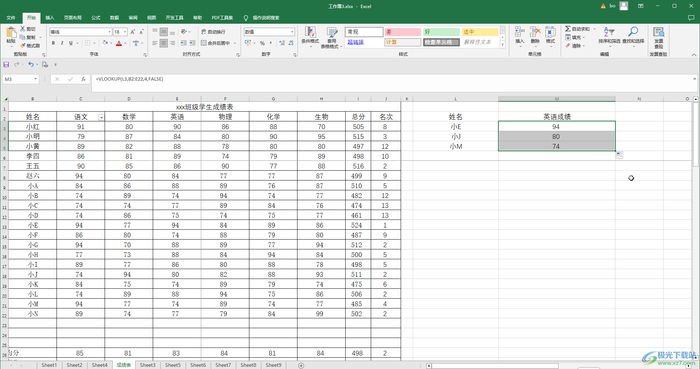Click the Undo arrow in quick access toolbar
Viewport: 700px width, 369px height.
[x=31, y=65]
